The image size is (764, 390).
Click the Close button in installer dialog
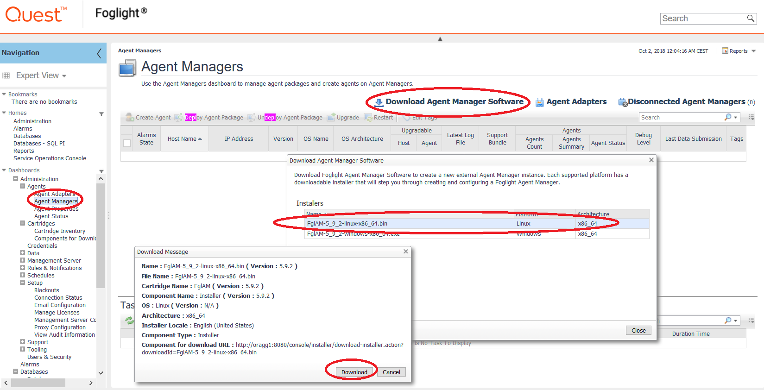(x=638, y=330)
